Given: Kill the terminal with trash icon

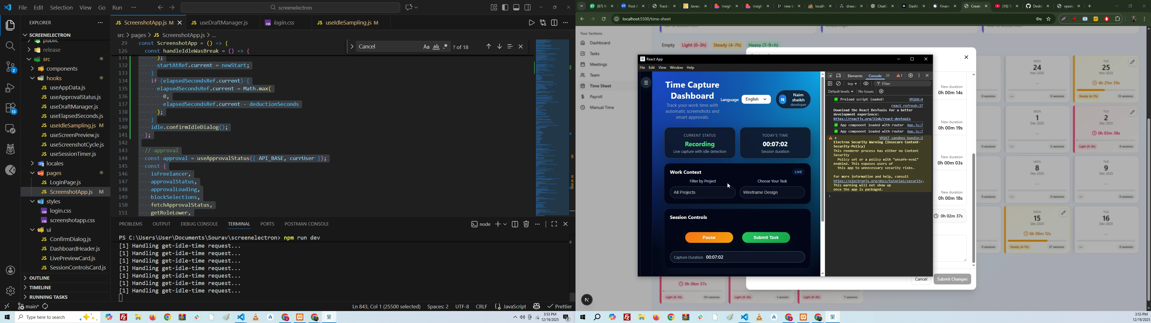Looking at the screenshot, I should click(x=526, y=224).
